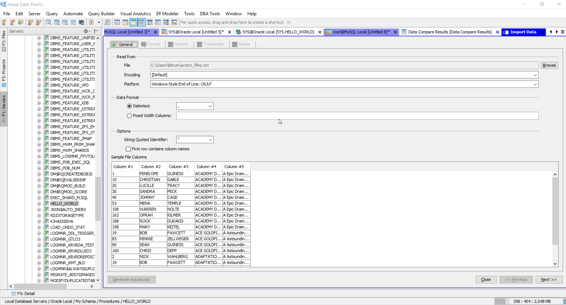
Task: Open the Encoding dropdown
Action: point(535,75)
